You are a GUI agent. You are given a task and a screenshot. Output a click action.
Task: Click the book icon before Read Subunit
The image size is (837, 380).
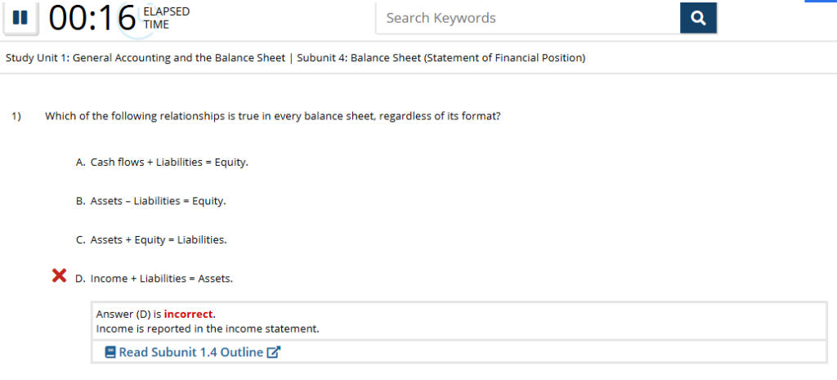110,352
